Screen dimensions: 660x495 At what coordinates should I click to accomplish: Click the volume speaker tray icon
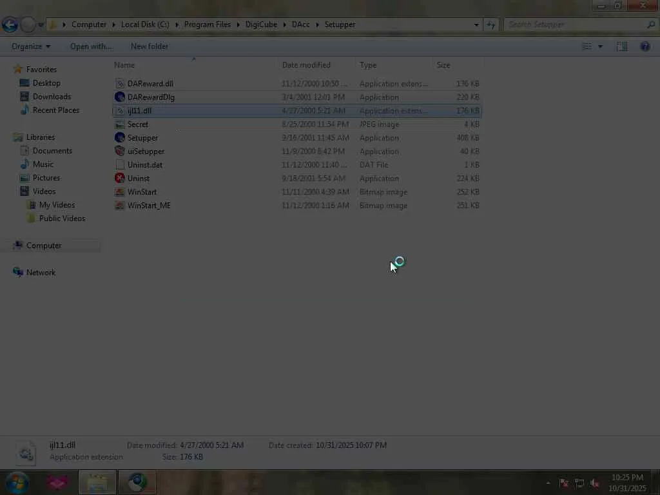pyautogui.click(x=594, y=483)
